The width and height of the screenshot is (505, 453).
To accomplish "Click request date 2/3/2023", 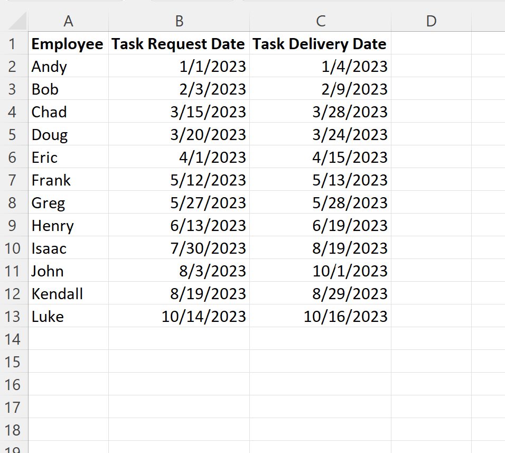I will coord(179,89).
